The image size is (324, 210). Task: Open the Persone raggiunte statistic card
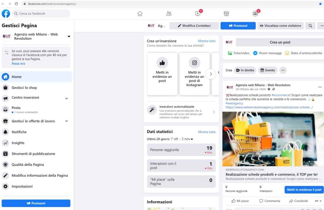[181, 150]
